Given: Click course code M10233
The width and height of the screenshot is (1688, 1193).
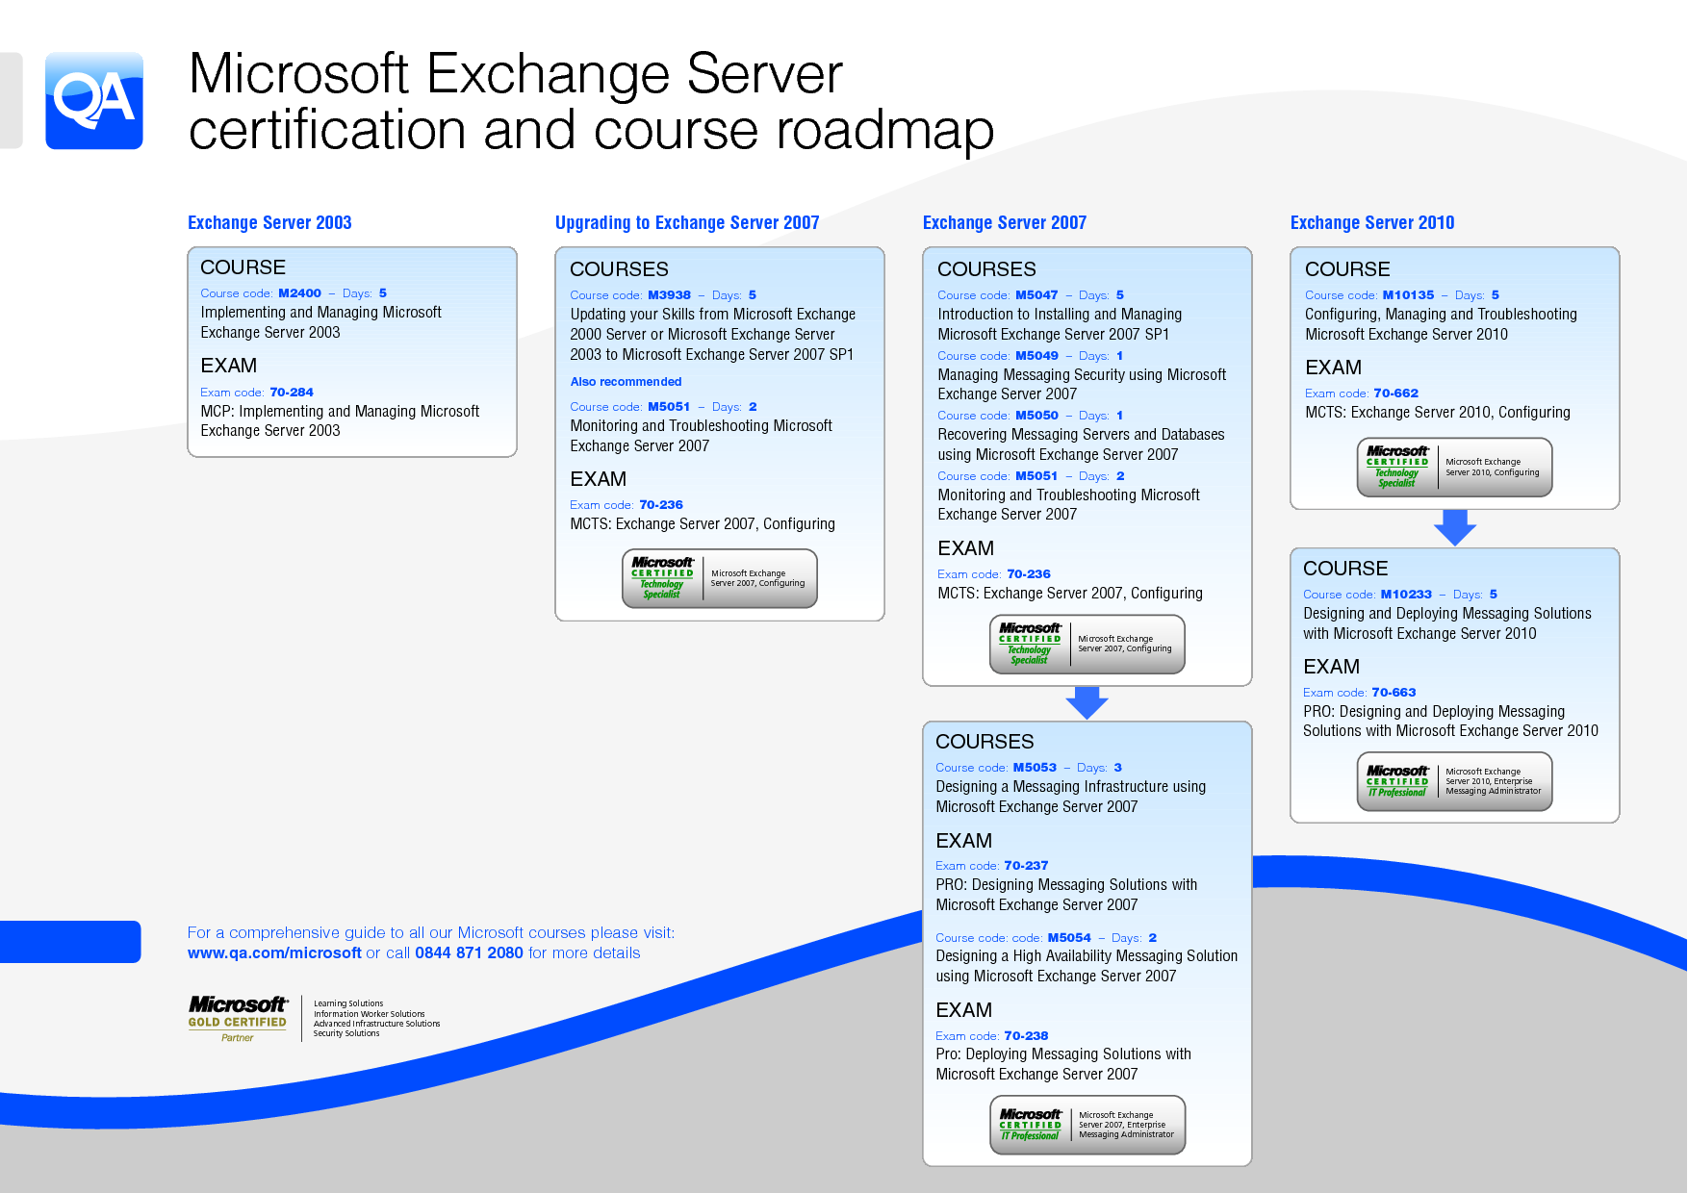Looking at the screenshot, I should tap(1406, 595).
